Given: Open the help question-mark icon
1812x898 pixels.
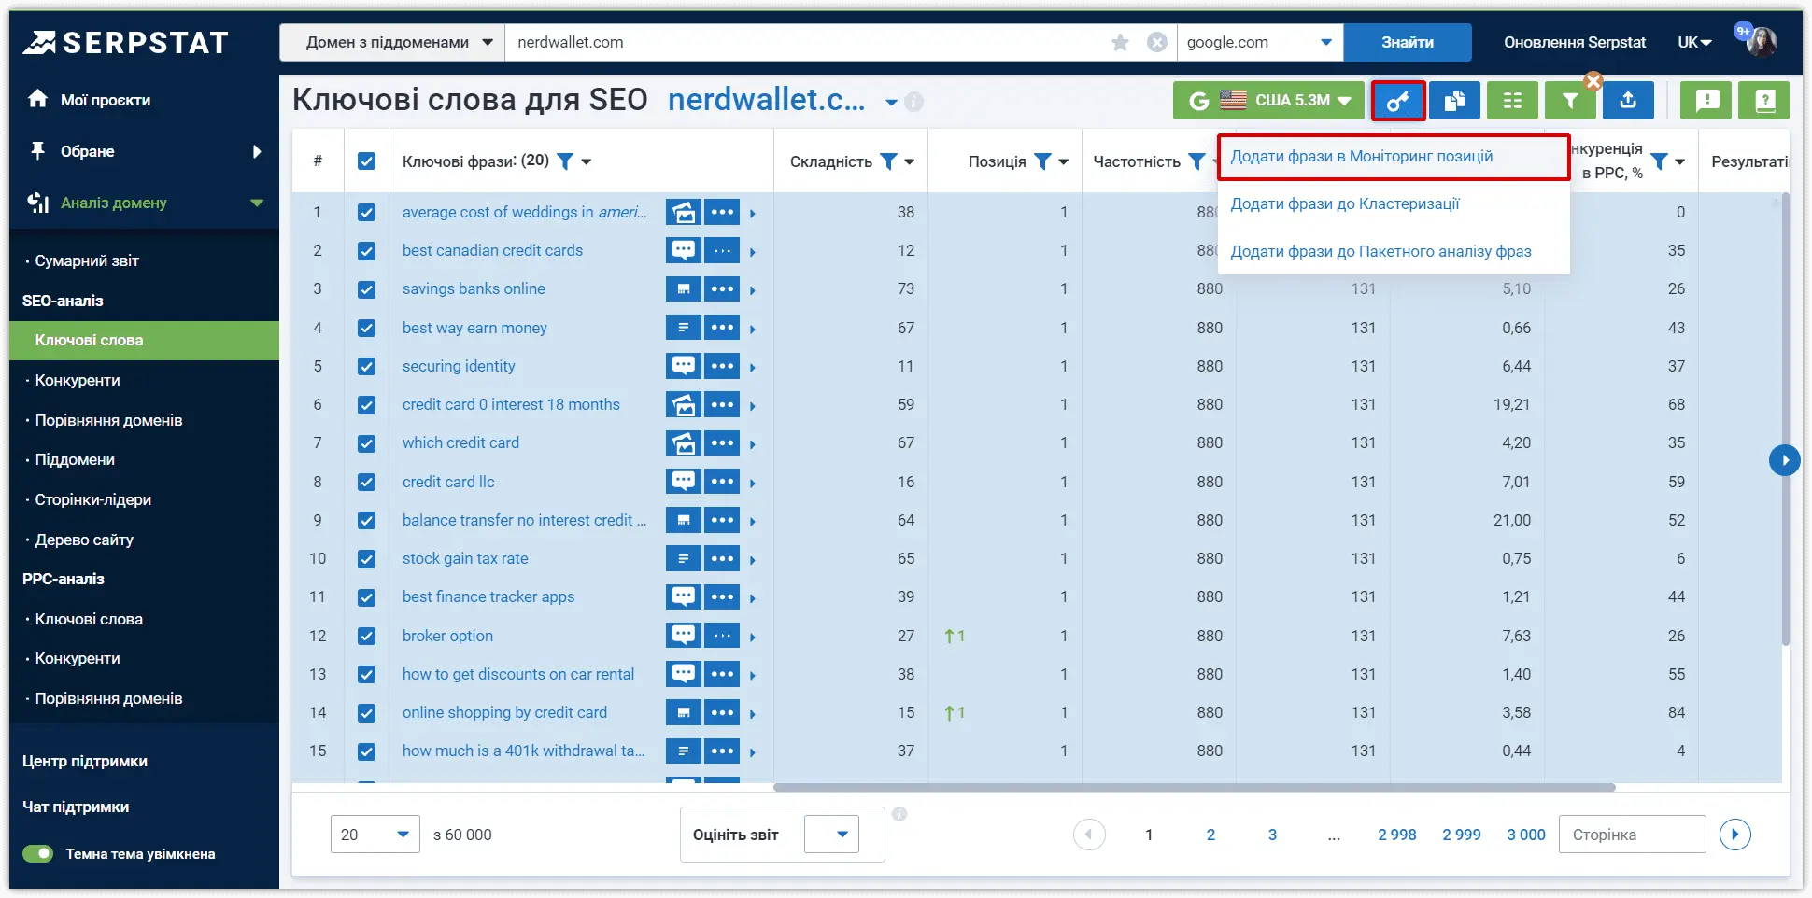Looking at the screenshot, I should (x=1764, y=101).
